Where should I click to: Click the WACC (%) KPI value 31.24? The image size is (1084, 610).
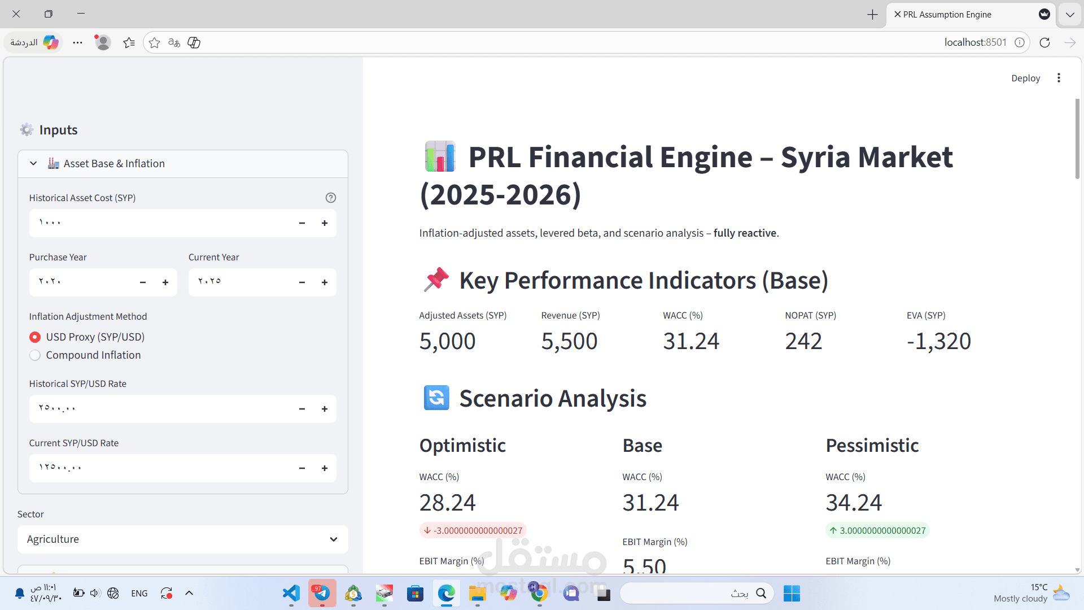pos(691,341)
